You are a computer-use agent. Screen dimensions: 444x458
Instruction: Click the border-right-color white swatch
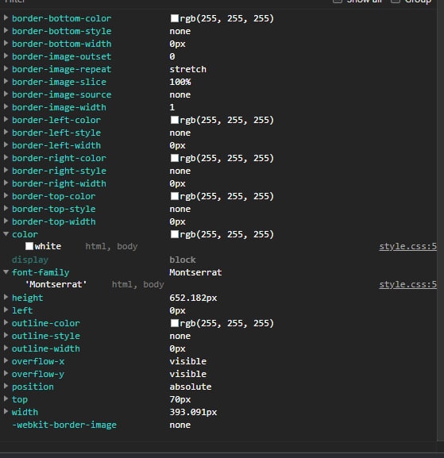coord(175,158)
